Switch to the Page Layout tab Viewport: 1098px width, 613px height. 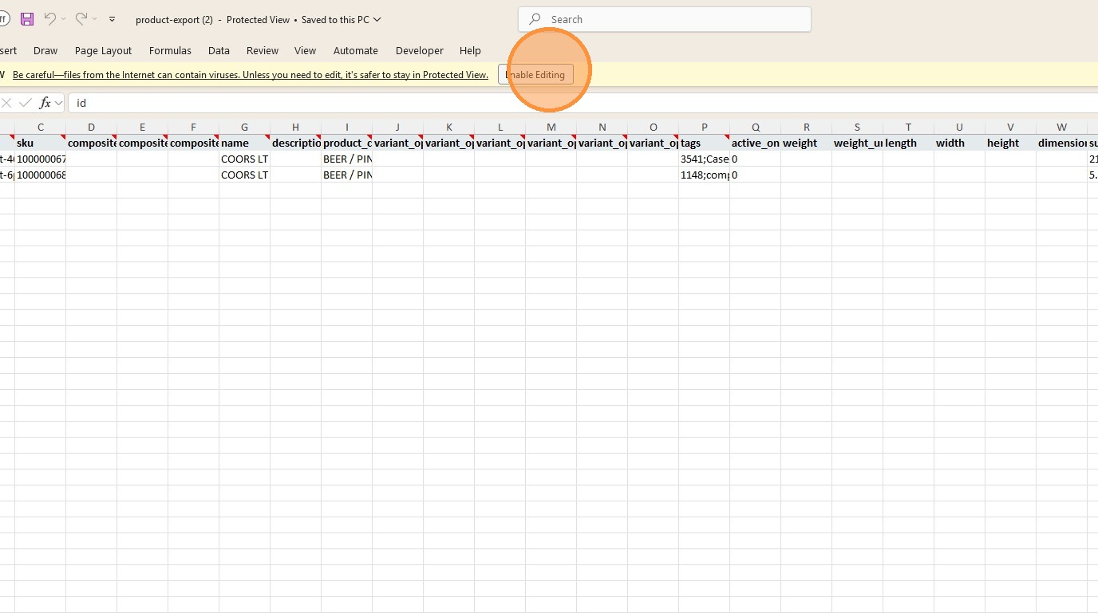coord(103,50)
